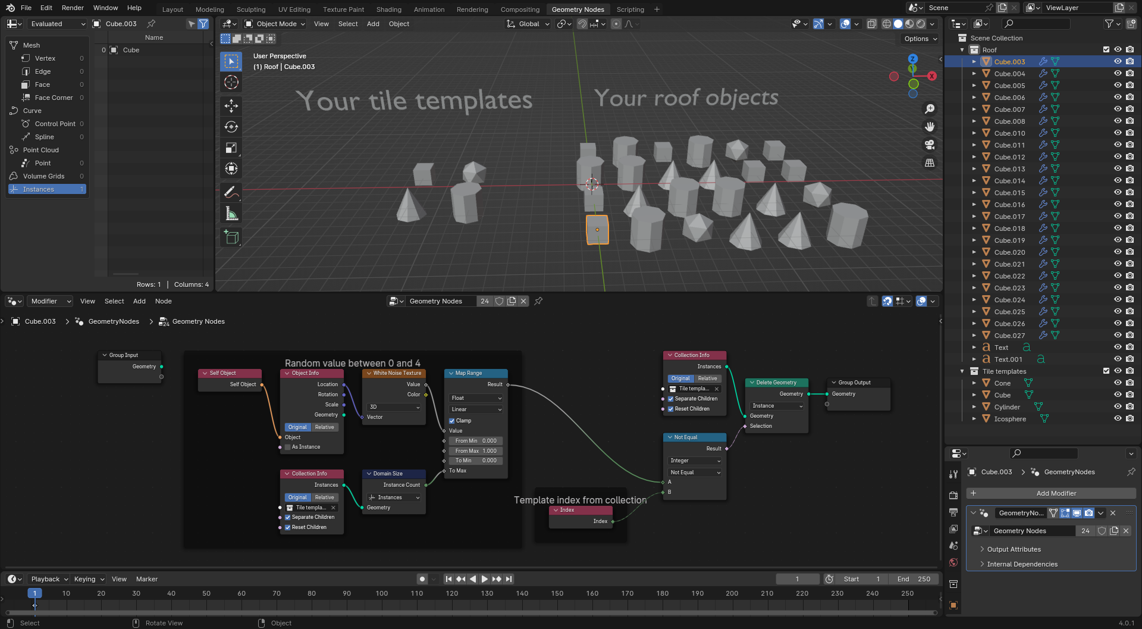
Task: Open Global transform orientation dropdown
Action: 528,24
